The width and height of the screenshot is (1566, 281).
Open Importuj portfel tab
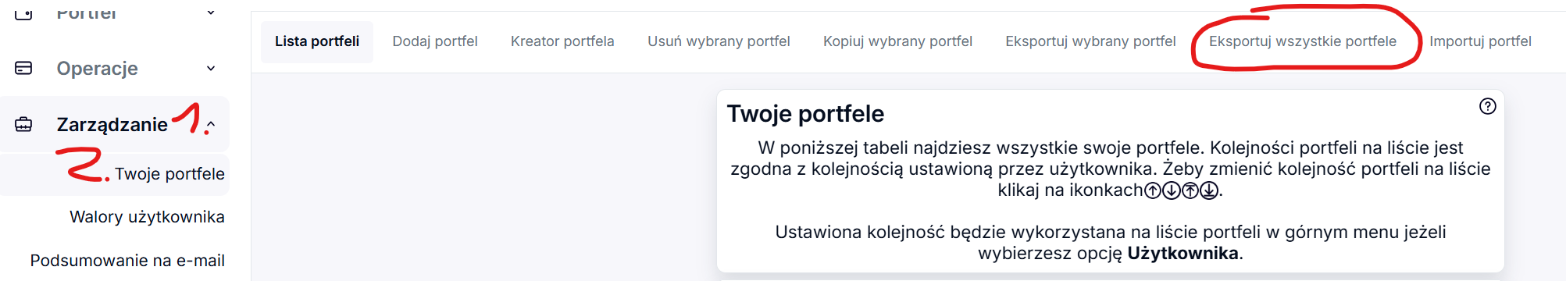[x=1480, y=41]
